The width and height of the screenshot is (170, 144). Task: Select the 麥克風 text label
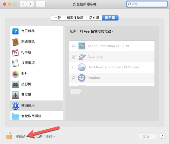coord(26,95)
